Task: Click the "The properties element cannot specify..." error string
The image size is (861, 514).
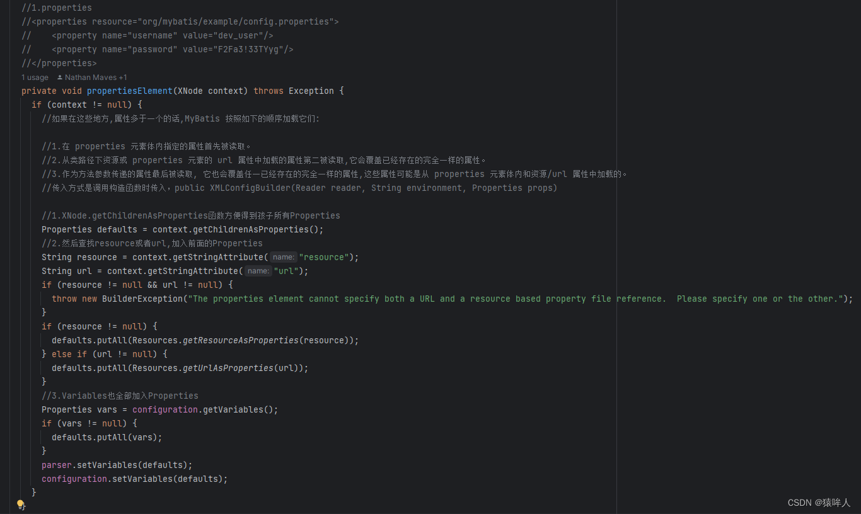Action: tap(516, 299)
